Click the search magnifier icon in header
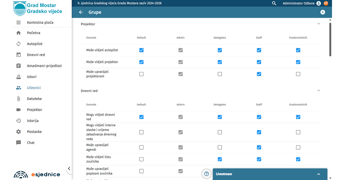Viewport: 344px width, 180px height. pyautogui.click(x=274, y=3)
